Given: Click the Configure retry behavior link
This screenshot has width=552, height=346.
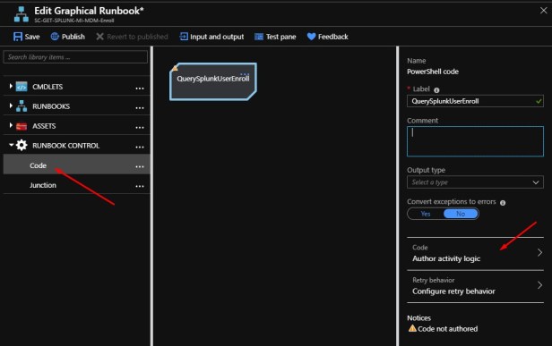Looking at the screenshot, I should [475, 286].
